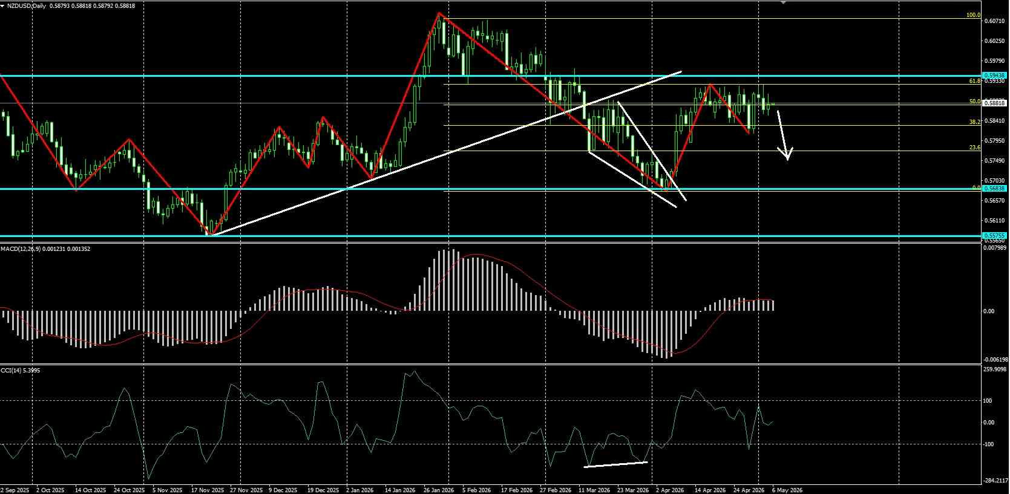
Task: Click the cyan 0.59438 price tag
Action: click(995, 76)
